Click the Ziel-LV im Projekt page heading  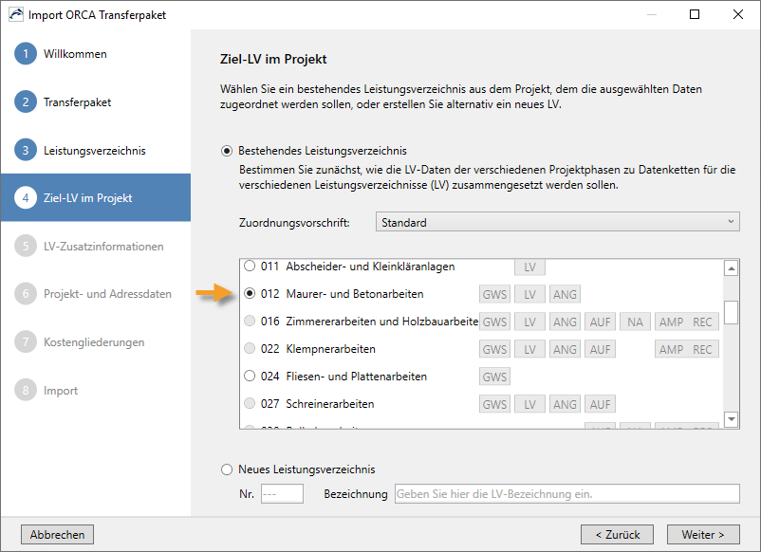[x=273, y=59]
